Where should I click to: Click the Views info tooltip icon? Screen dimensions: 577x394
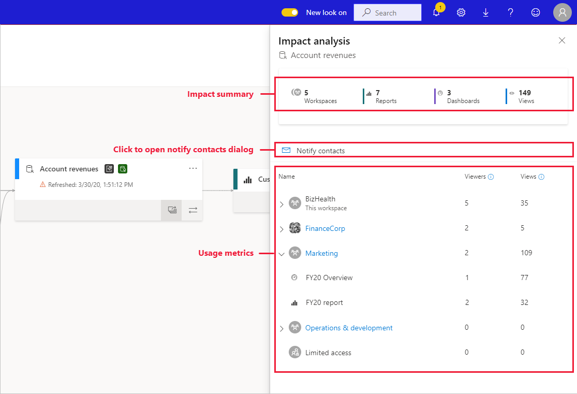(541, 176)
